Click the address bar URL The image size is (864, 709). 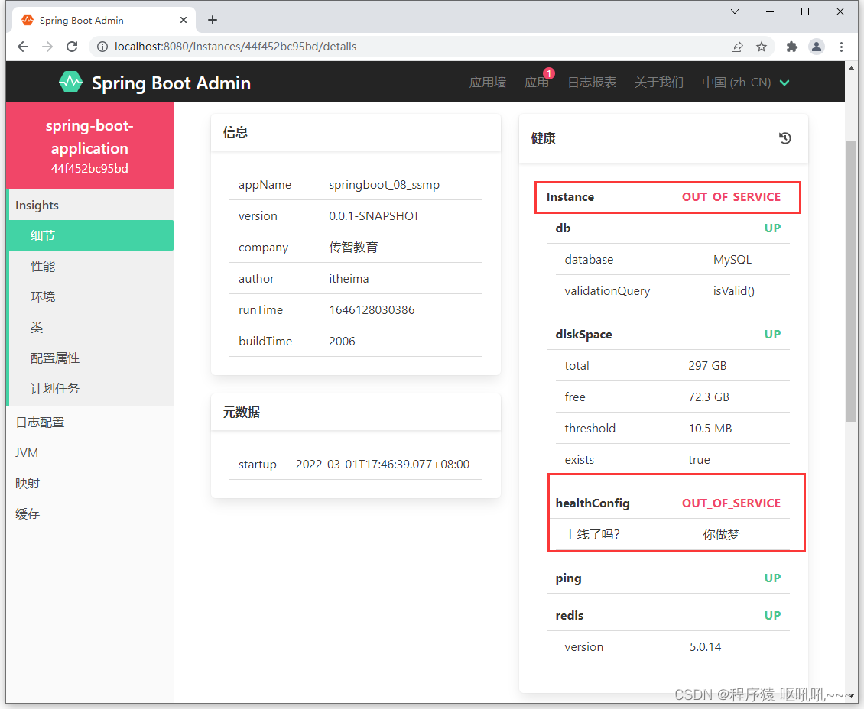point(235,47)
